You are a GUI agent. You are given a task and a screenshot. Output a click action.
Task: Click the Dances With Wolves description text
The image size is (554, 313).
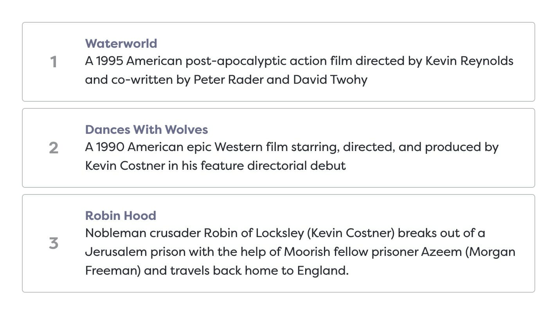coord(292,156)
